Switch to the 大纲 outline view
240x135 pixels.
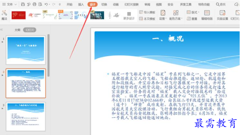(17, 30)
